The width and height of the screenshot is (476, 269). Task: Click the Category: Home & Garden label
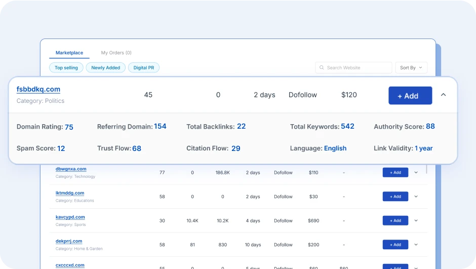point(79,249)
